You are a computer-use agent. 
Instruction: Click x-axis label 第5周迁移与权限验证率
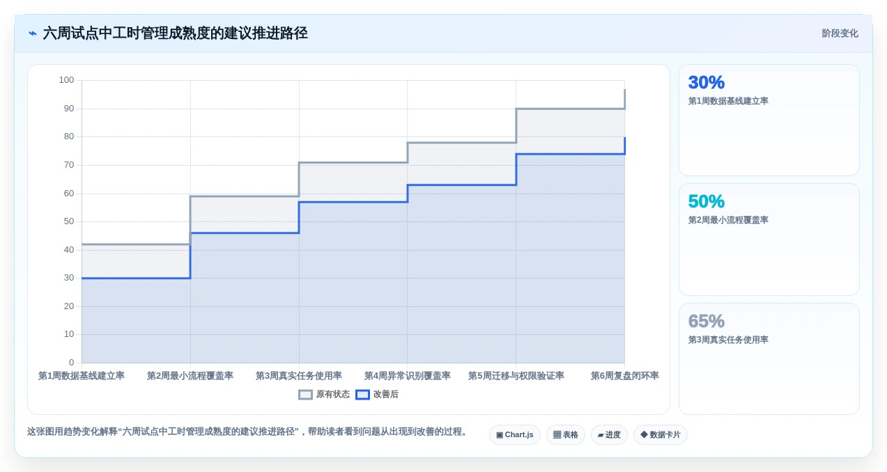pyautogui.click(x=516, y=376)
